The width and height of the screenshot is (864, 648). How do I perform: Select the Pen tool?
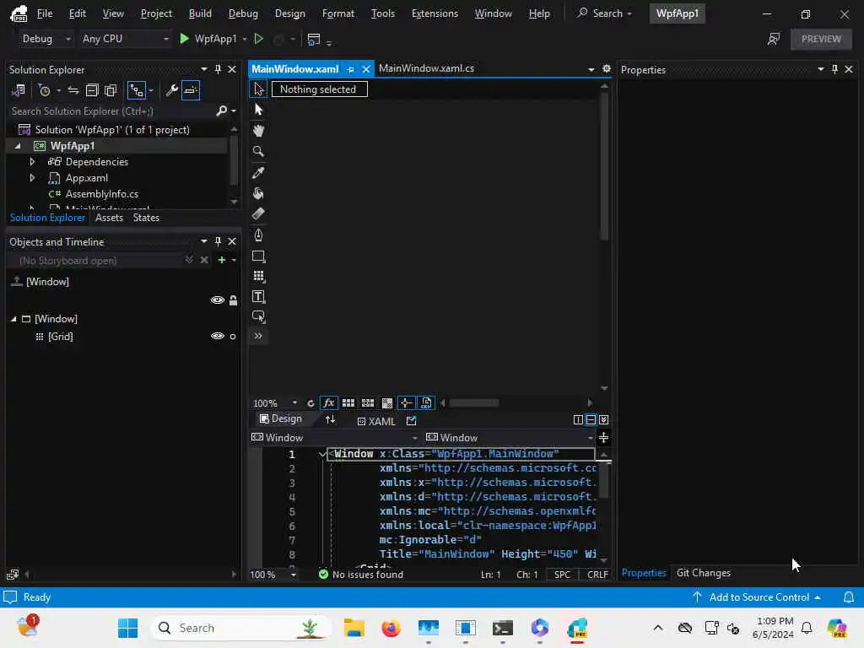click(258, 235)
